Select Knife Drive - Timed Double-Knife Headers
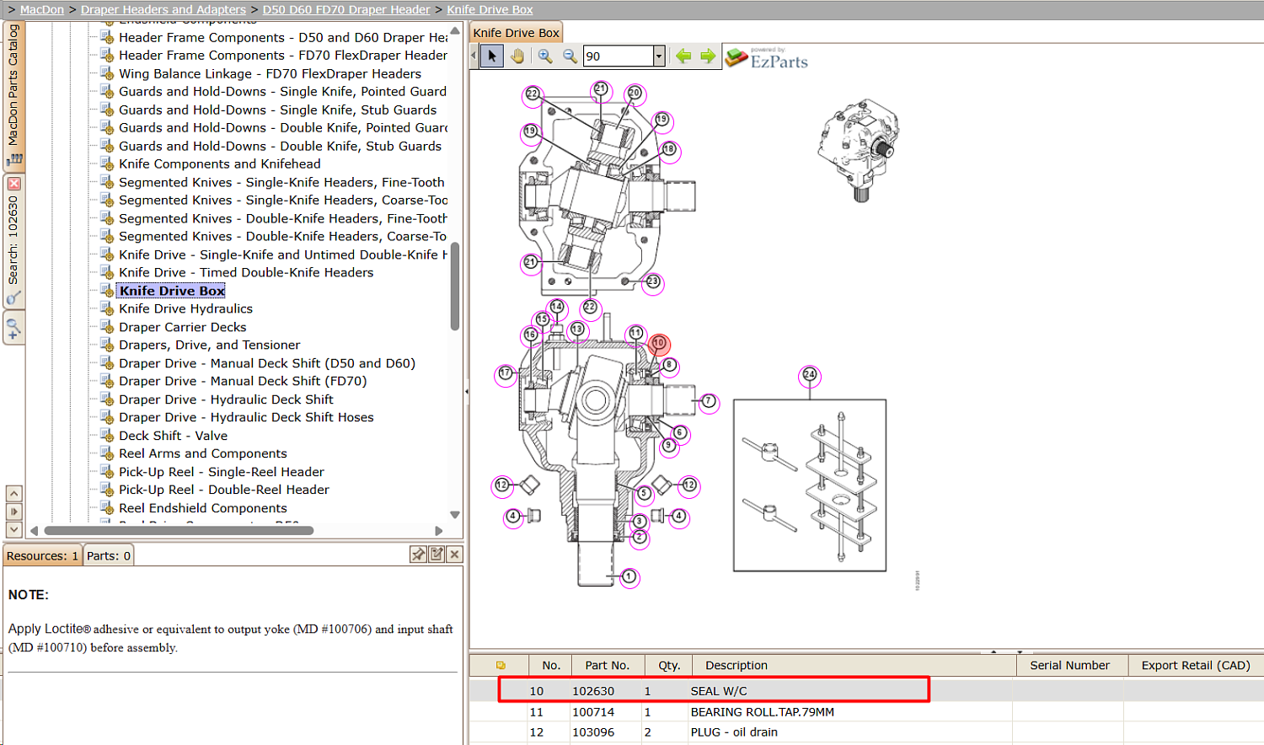The width and height of the screenshot is (1264, 745). [246, 273]
